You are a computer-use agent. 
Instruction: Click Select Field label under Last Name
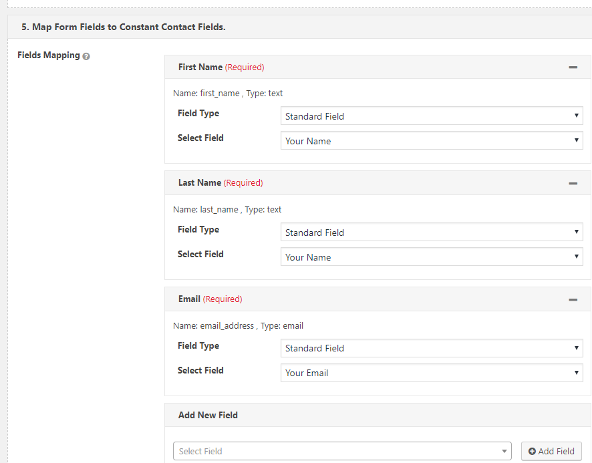(x=200, y=254)
